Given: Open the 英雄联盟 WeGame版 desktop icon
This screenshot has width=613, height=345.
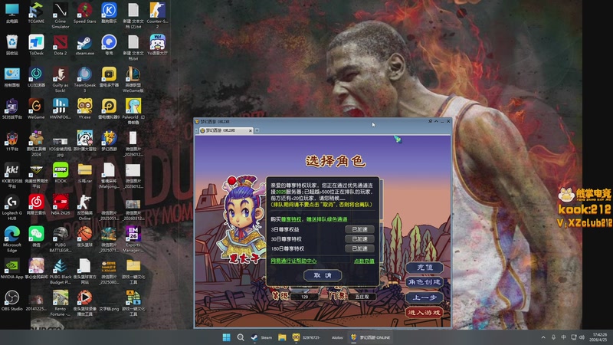Looking at the screenshot, I should (x=133, y=80).
